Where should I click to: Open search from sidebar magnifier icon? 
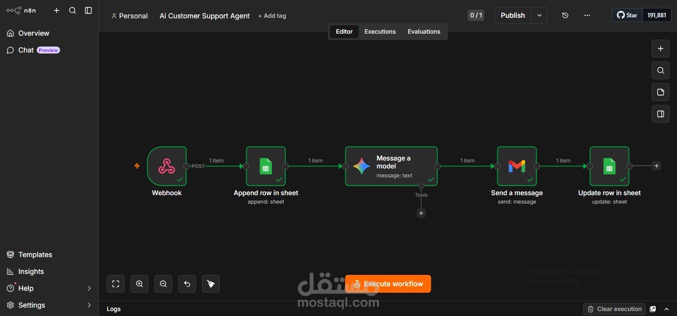72,10
